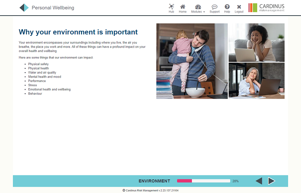This screenshot has width=301, height=193.
Task: Open Support chat bubble icon
Action: click(x=215, y=7)
